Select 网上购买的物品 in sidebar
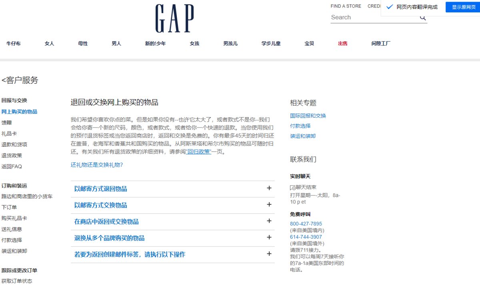The height and width of the screenshot is (289, 480). (19, 112)
